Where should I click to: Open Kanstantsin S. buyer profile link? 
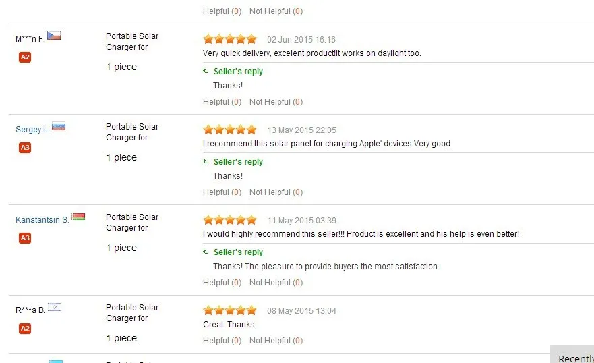pyautogui.click(x=42, y=220)
